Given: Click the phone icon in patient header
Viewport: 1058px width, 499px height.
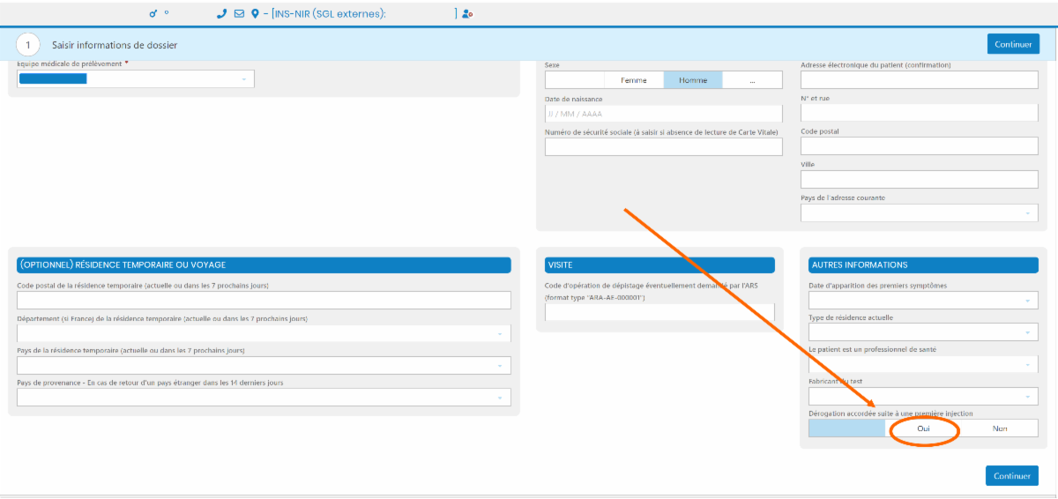Looking at the screenshot, I should click(221, 14).
